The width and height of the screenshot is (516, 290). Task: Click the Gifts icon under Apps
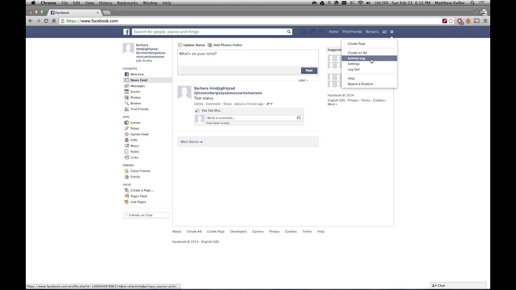click(127, 140)
